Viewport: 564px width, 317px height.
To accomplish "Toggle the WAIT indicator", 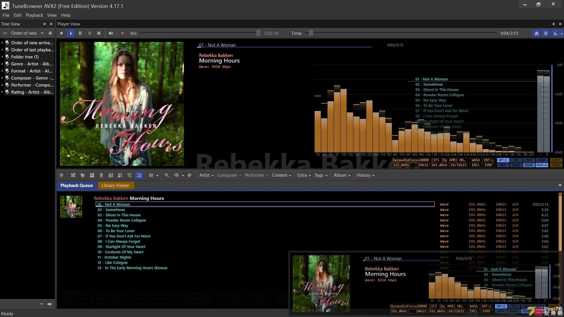I will (556, 160).
